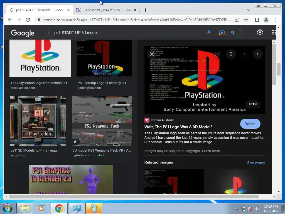285x214 pixels.
Task: Open the preview's three-dot options
Action: 231,54
